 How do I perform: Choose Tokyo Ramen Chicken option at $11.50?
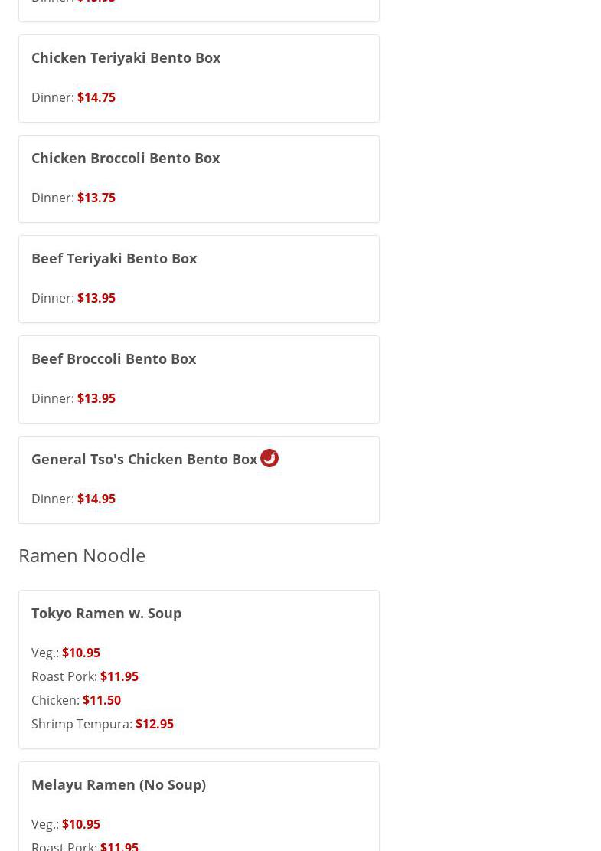point(101,700)
